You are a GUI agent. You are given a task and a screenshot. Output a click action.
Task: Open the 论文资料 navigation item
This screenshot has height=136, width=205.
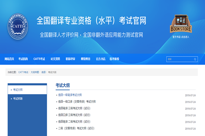pyautogui.click(x=55, y=59)
